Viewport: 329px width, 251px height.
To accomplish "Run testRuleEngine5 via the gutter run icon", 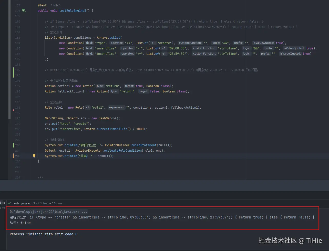I will (24, 11).
